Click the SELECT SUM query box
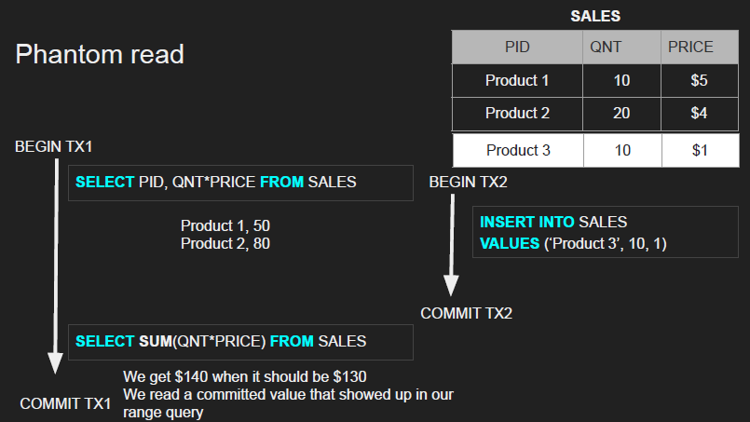 click(x=240, y=342)
